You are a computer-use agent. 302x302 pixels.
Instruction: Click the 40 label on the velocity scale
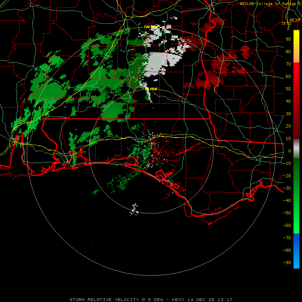pos(288,101)
